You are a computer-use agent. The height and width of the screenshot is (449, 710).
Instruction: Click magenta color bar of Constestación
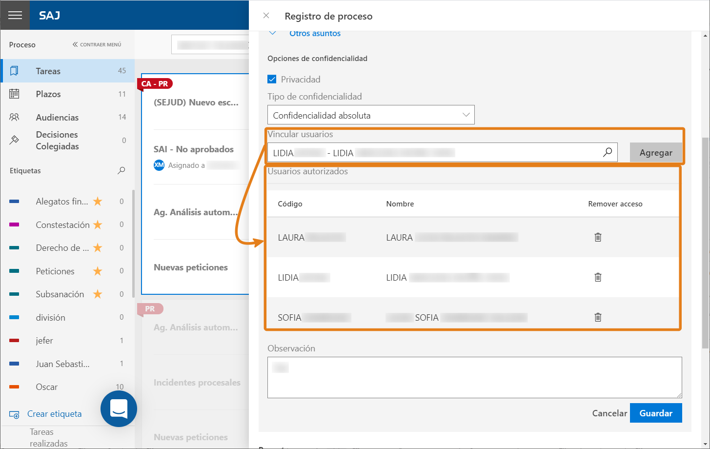(15, 224)
